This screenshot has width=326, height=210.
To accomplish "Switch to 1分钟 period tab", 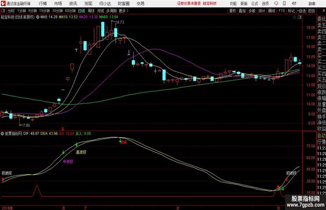I will click(x=22, y=11).
